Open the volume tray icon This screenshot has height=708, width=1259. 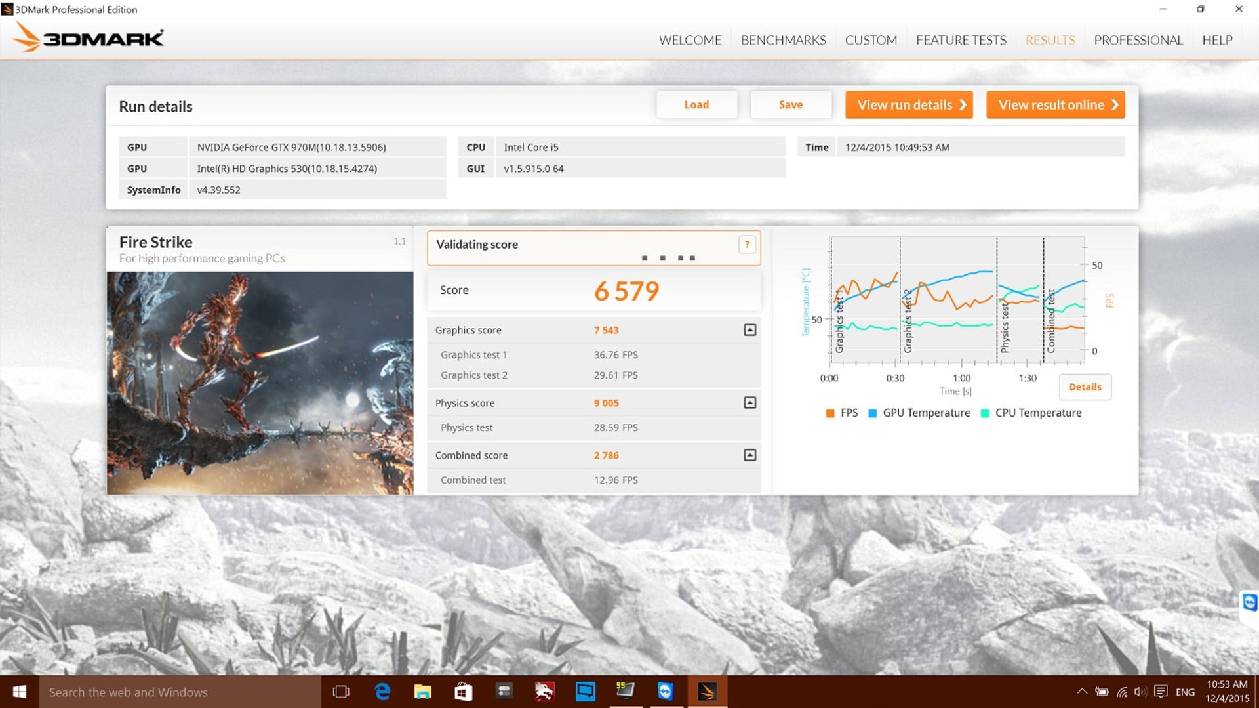pyautogui.click(x=1140, y=692)
